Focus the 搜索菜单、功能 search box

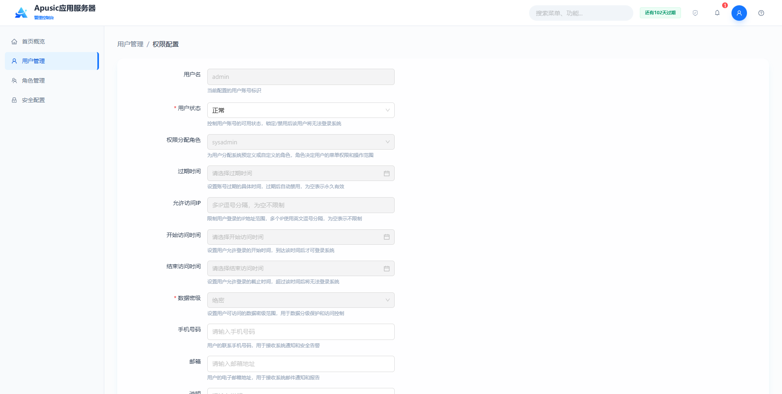(581, 13)
